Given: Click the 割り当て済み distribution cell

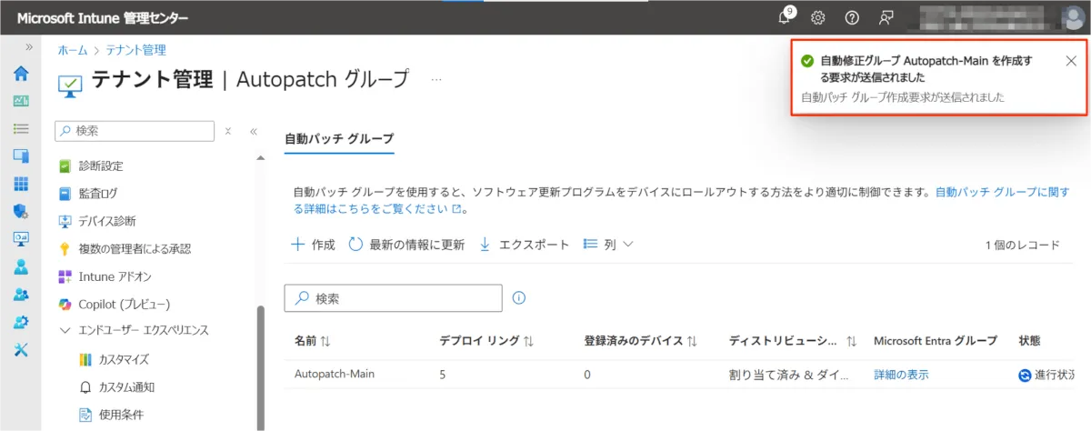Looking at the screenshot, I should click(x=790, y=375).
